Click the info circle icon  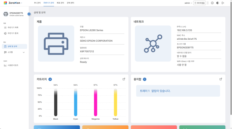(x=212, y=3)
